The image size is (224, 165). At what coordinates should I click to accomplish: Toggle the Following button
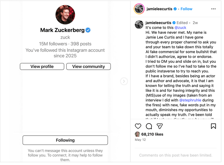pos(65,140)
